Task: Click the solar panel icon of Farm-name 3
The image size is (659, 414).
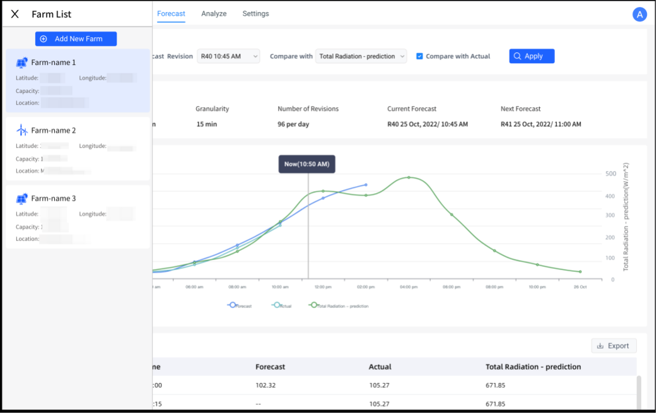Action: pyautogui.click(x=21, y=198)
